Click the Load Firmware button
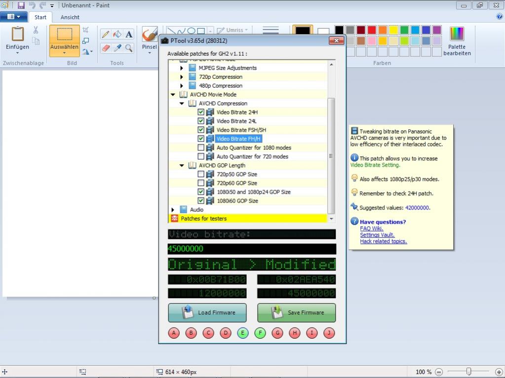Image resolution: width=505 pixels, height=378 pixels. pyautogui.click(x=207, y=312)
